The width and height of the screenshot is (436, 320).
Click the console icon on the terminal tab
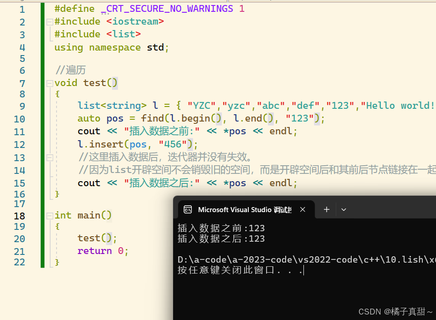click(188, 210)
